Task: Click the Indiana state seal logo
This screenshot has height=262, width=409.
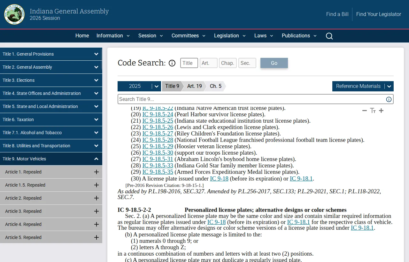Action: [14, 14]
